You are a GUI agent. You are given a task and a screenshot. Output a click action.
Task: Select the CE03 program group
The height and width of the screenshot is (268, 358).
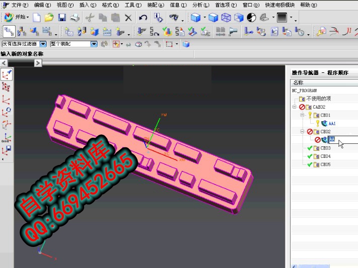pos(325,148)
